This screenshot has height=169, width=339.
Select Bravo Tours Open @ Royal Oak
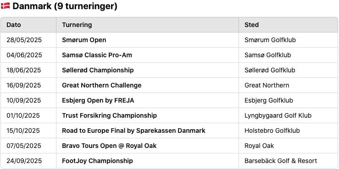(x=109, y=146)
